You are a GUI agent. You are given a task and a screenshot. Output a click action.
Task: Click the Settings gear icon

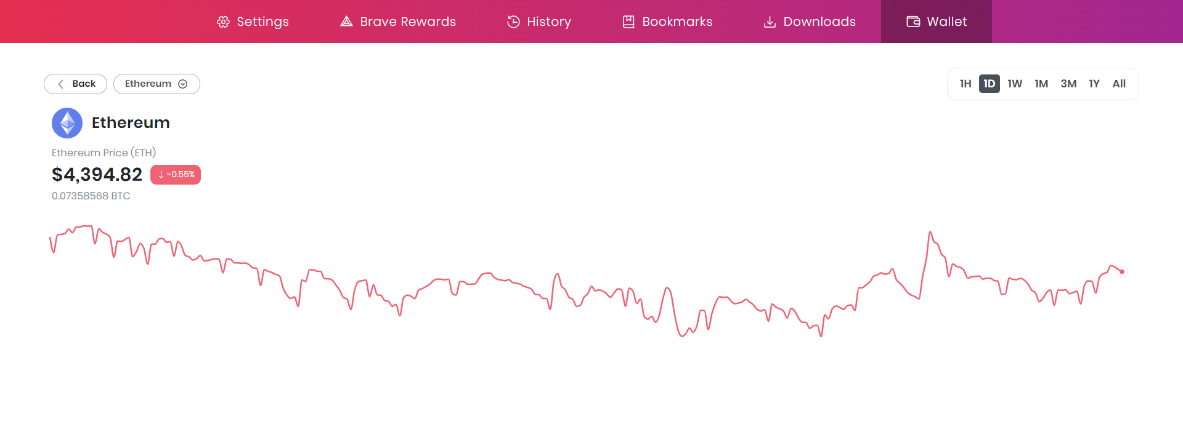point(223,22)
